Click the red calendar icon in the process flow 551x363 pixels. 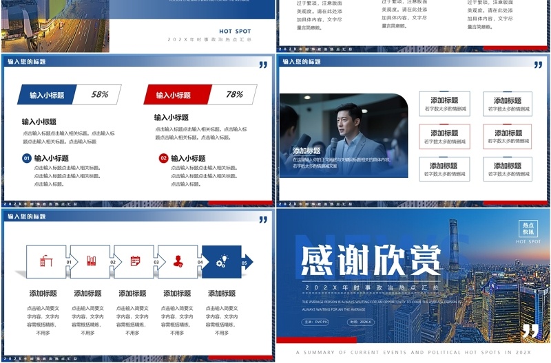[x=135, y=261]
